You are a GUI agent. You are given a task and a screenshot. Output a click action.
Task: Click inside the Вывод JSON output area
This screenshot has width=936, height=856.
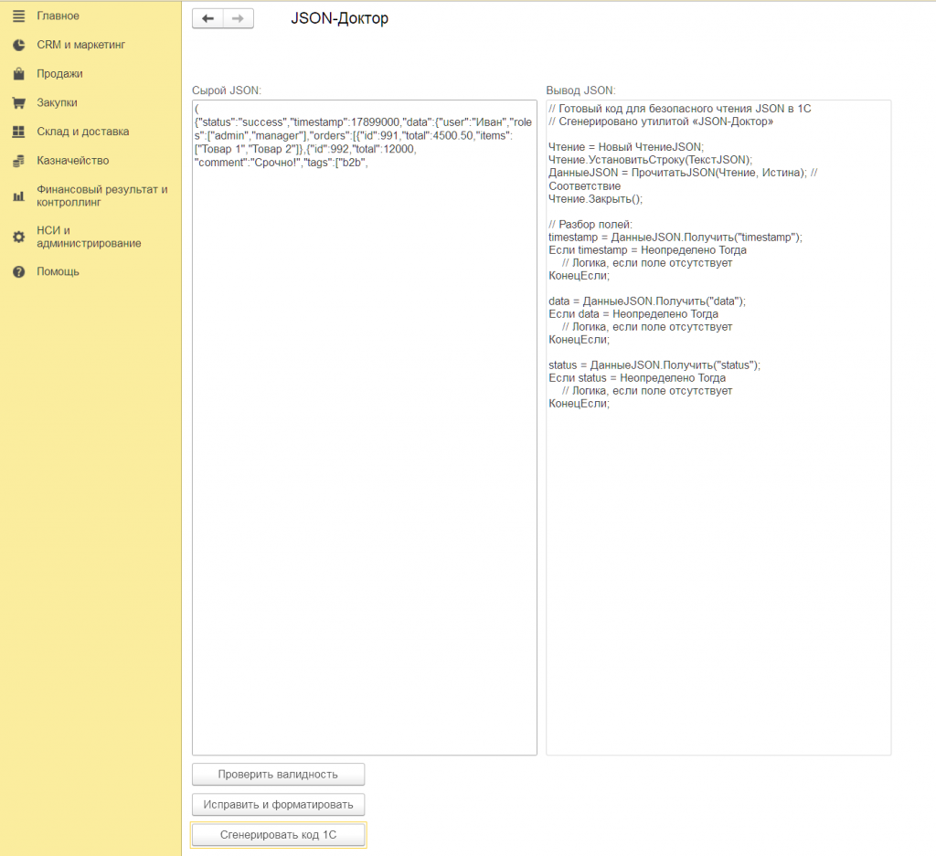[x=718, y=428]
